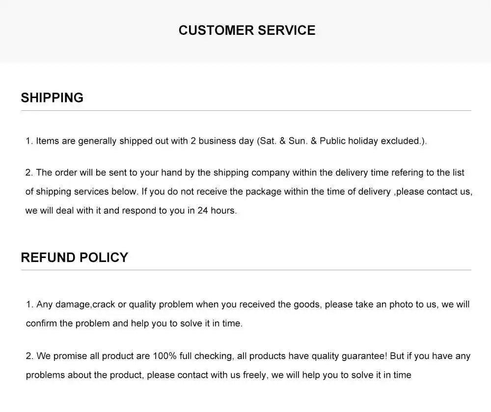The height and width of the screenshot is (412, 491).
Task: Click the divider line under REFUND POLICY
Action: click(x=246, y=270)
